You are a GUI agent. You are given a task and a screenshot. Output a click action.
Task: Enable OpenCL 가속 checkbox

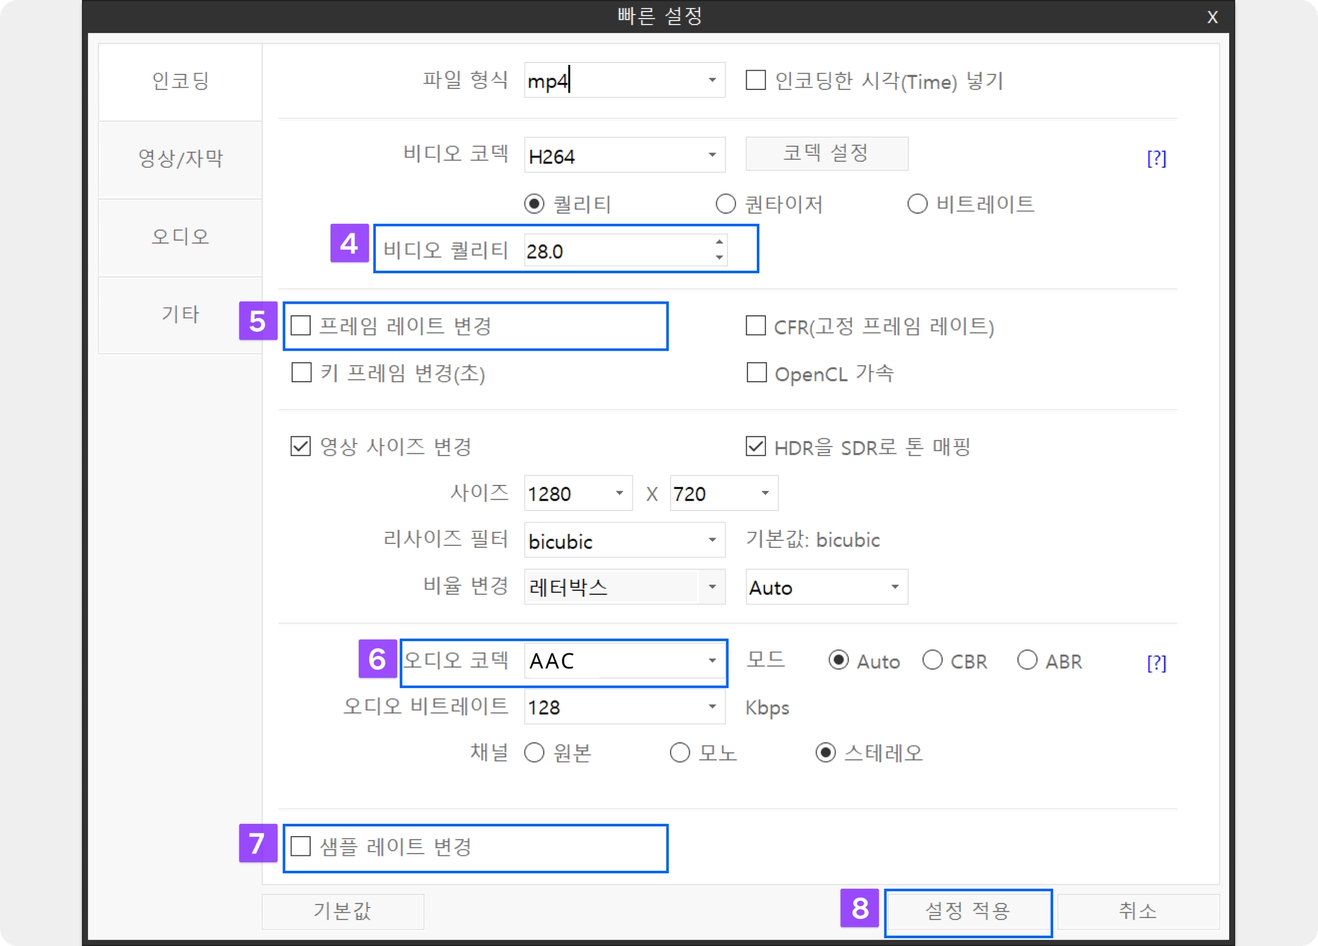click(x=756, y=372)
